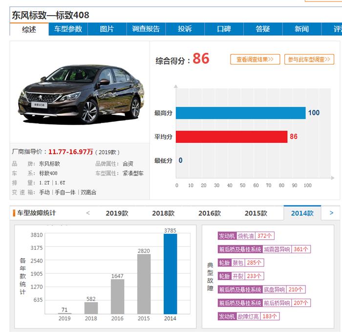Image resolution: width=342 pixels, height=332 pixels.
Task: Open the 发动机 烧机油 372个 fault entry
Action: pos(246,236)
